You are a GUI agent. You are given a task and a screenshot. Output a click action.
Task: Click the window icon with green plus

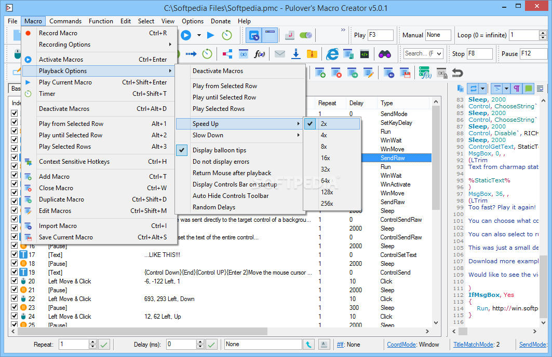320,73
